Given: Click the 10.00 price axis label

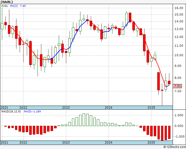Looking at the screenshot, I should 179,55.
